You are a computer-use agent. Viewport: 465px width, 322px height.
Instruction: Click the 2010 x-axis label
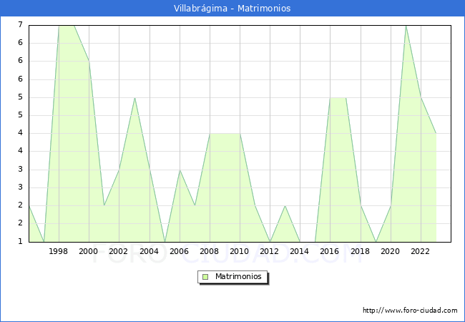pyautogui.click(x=240, y=251)
